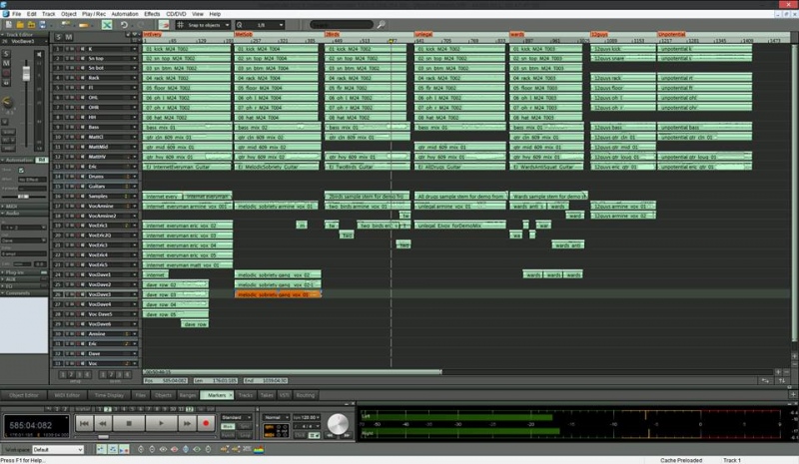799x464 pixels.
Task: Click the red eye icon in bottom toolbar
Action: 174,449
